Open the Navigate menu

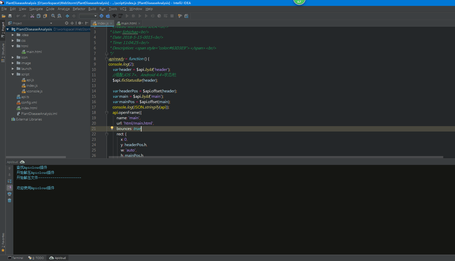(x=36, y=9)
